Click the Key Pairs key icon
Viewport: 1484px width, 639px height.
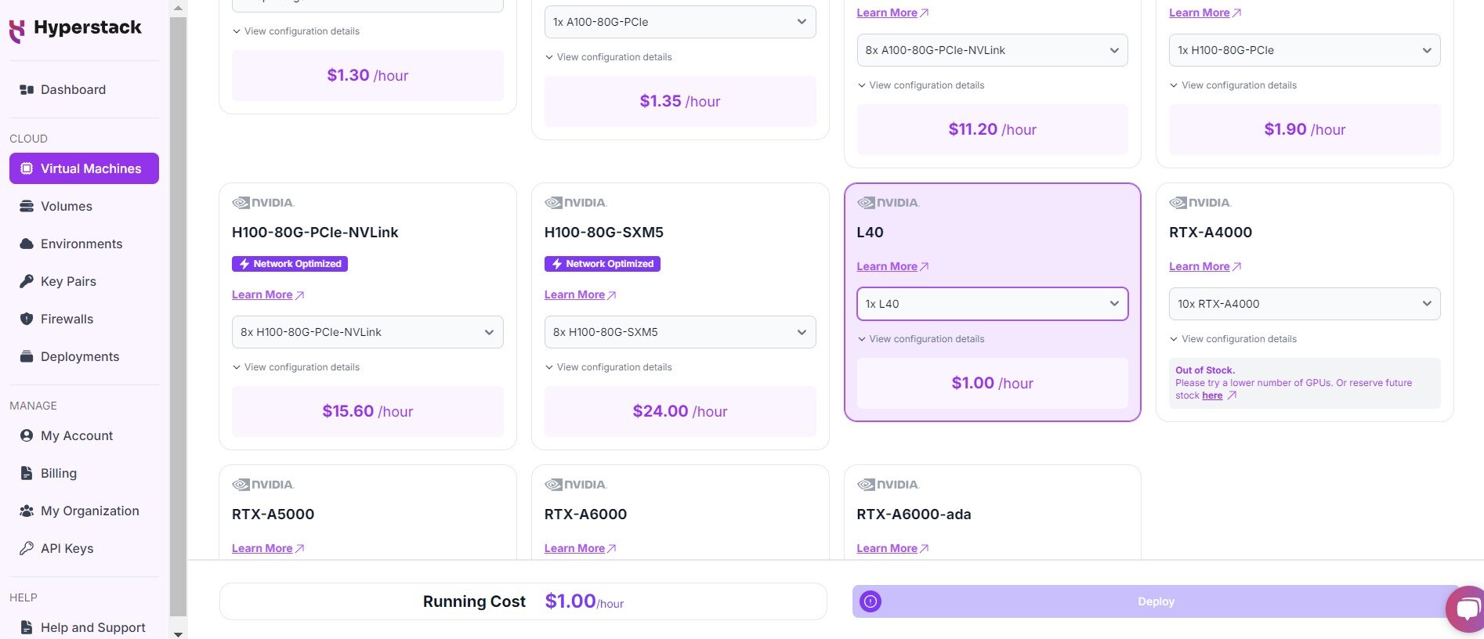pyautogui.click(x=27, y=281)
